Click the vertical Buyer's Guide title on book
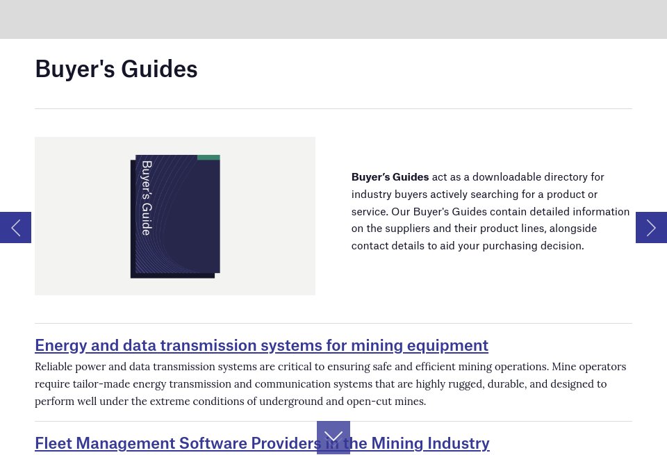Image resolution: width=667 pixels, height=455 pixels. [147, 198]
